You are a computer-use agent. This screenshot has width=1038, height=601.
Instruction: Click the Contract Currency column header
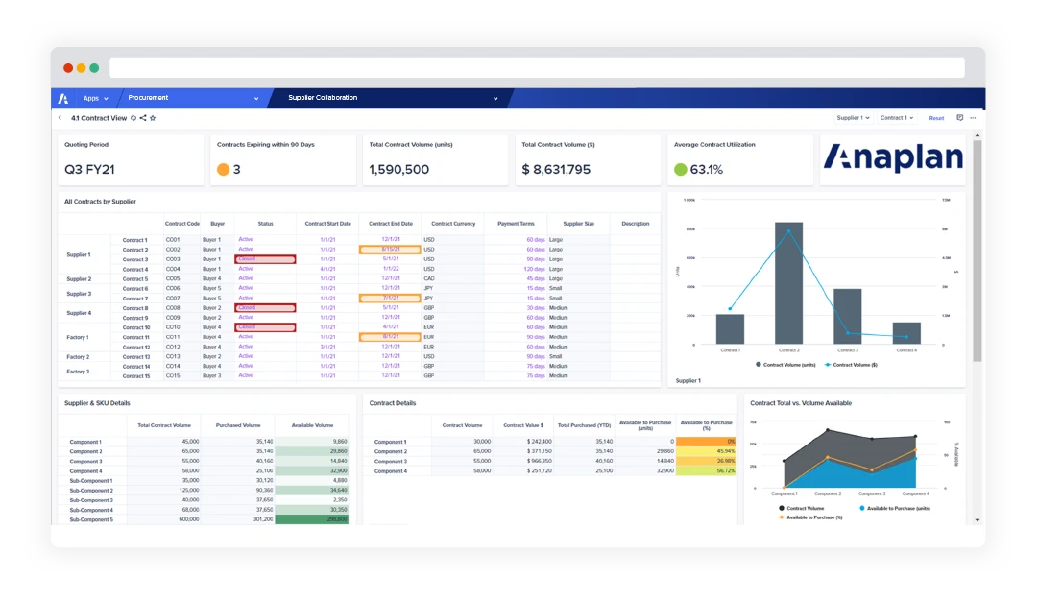(453, 224)
